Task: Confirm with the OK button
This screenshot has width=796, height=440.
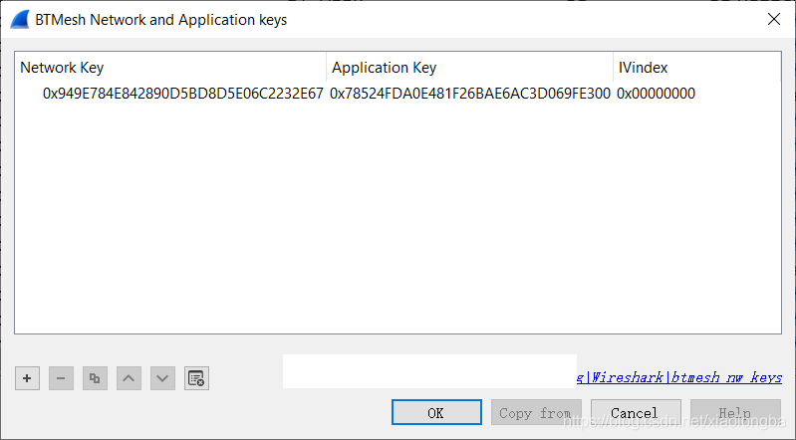Action: click(436, 413)
